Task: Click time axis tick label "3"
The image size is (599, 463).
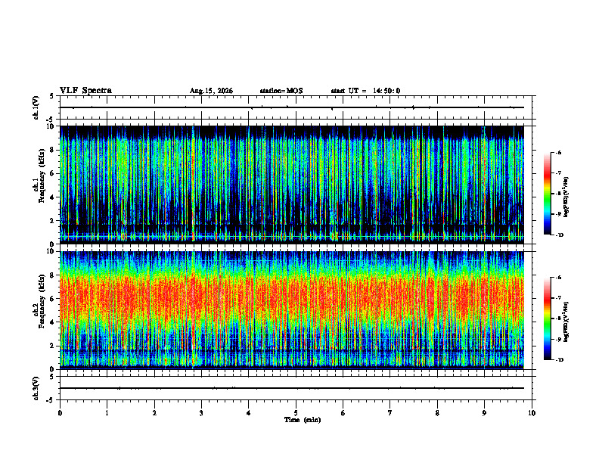Action: pyautogui.click(x=201, y=413)
